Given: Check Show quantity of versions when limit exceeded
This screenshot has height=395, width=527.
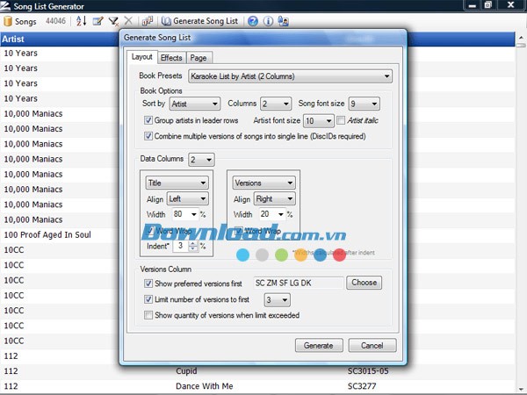Looking at the screenshot, I should pyautogui.click(x=148, y=315).
